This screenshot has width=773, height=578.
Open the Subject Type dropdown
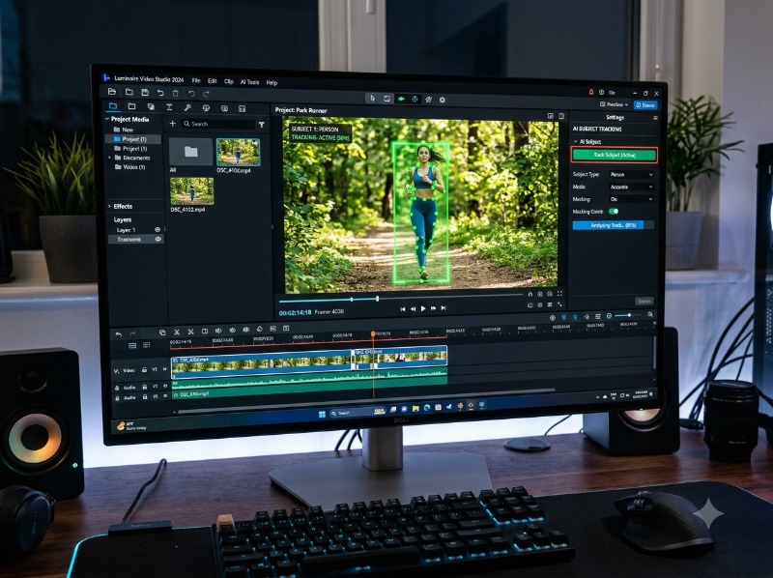(632, 175)
